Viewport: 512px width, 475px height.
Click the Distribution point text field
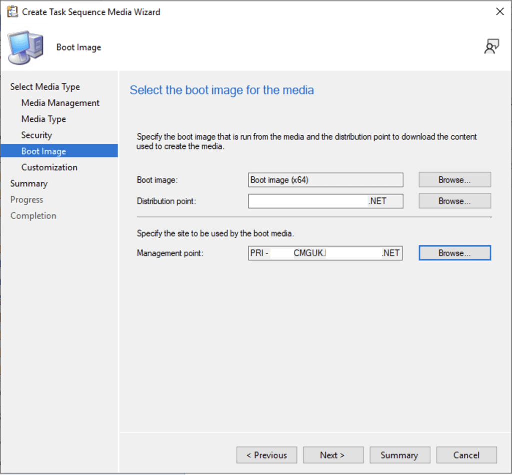click(325, 201)
